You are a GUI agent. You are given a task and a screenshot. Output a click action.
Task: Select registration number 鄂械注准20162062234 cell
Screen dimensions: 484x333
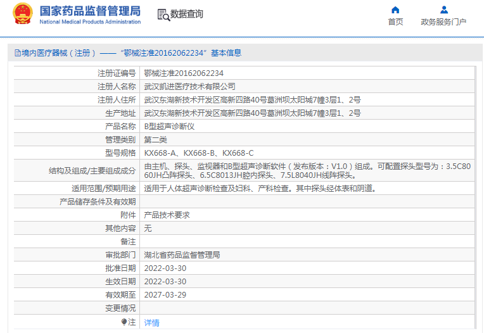(x=184, y=73)
